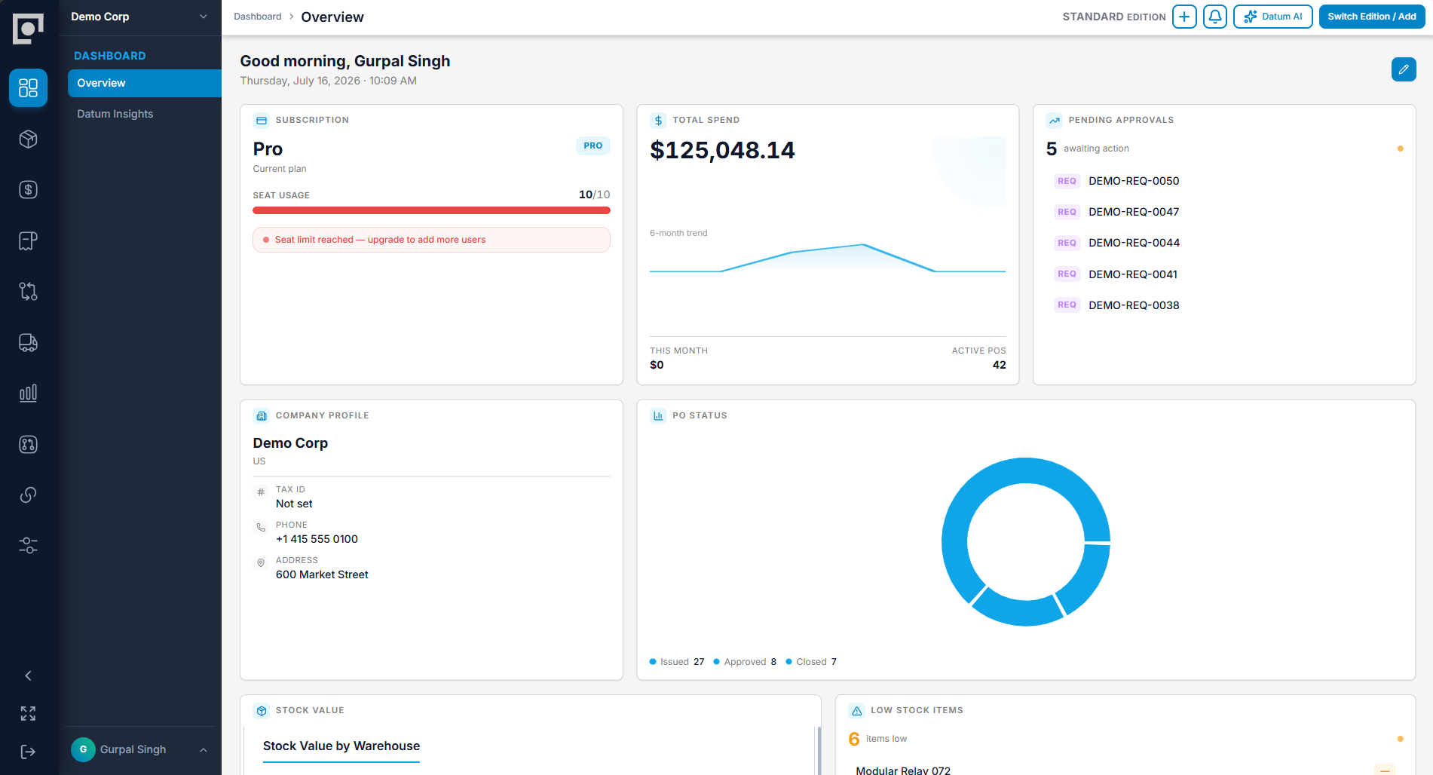Click the DASHBOARD section heading
This screenshot has width=1433, height=775.
[x=110, y=56]
